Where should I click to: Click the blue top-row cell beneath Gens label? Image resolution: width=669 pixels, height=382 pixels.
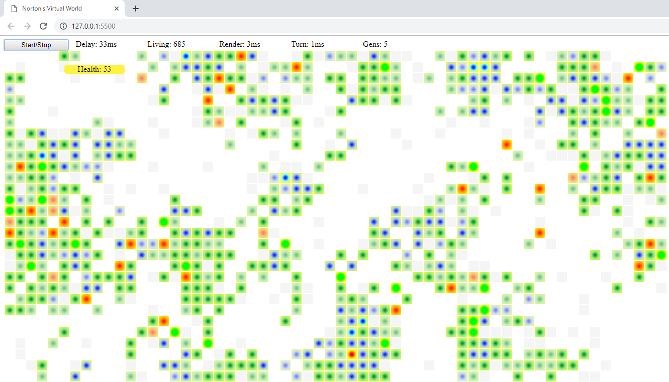pos(373,56)
